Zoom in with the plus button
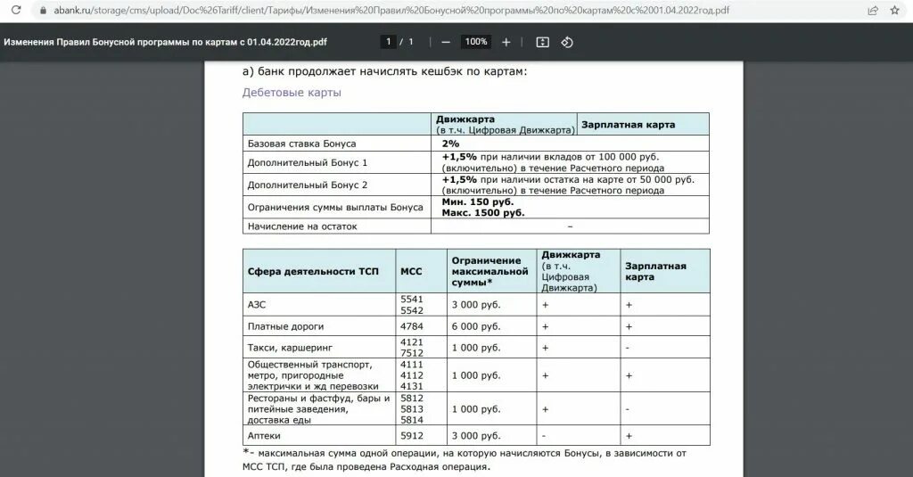 coord(506,42)
